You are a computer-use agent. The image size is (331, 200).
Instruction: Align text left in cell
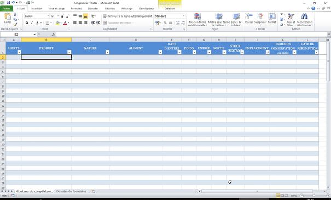[75, 23]
